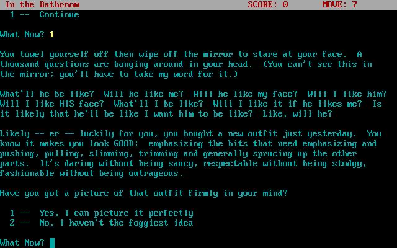Click the "Have you got a picture" question

coord(144,193)
